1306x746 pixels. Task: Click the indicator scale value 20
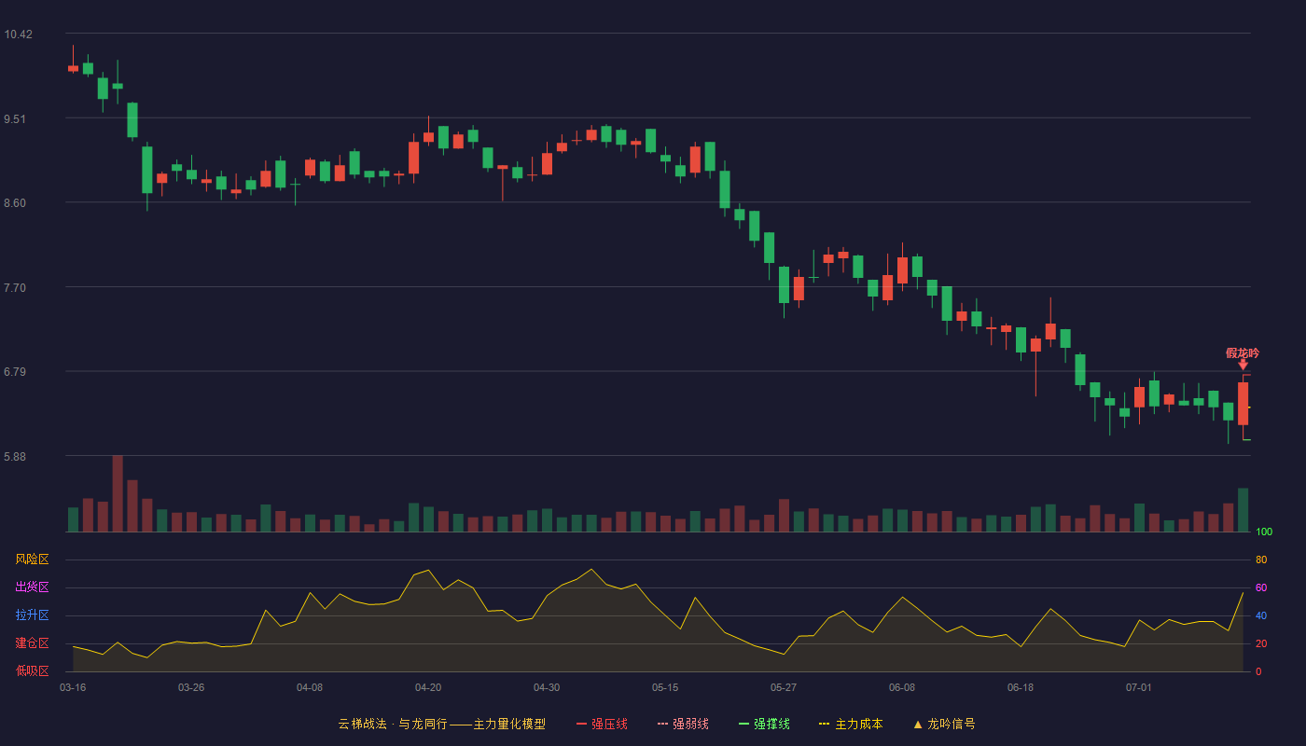(x=1261, y=643)
